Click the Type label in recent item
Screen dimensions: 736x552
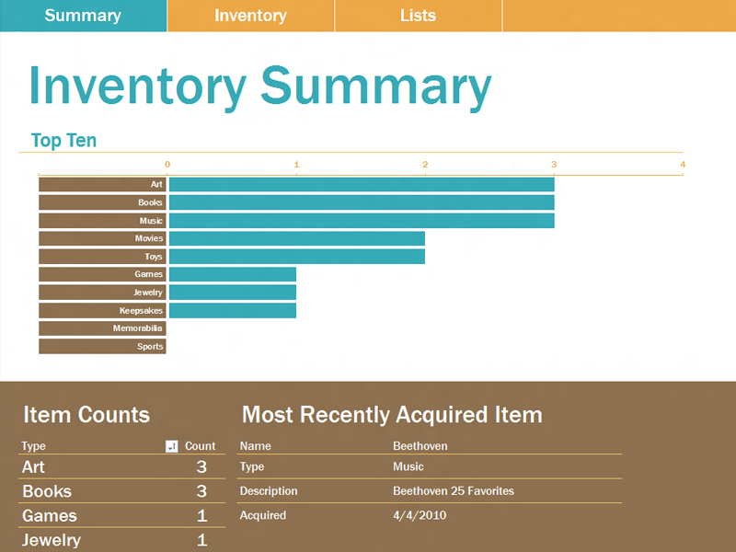(252, 466)
